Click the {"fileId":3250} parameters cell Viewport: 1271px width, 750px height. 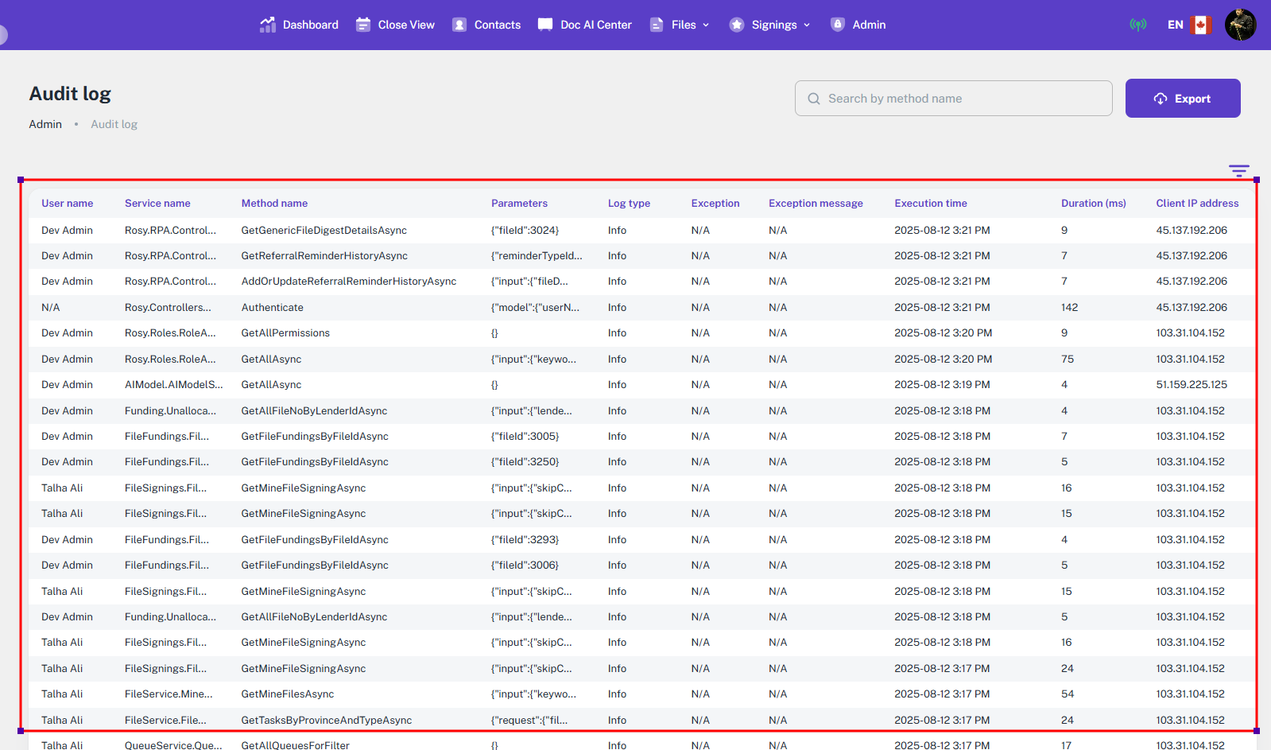click(525, 462)
